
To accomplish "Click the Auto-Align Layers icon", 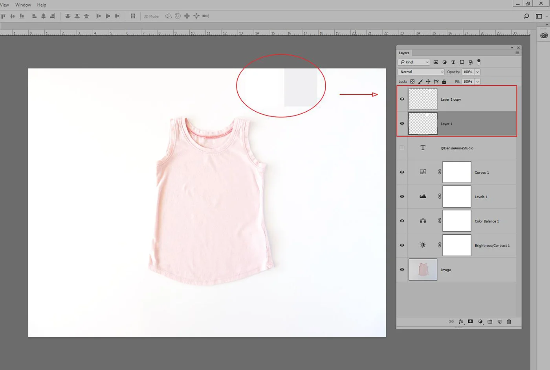I will pos(133,16).
